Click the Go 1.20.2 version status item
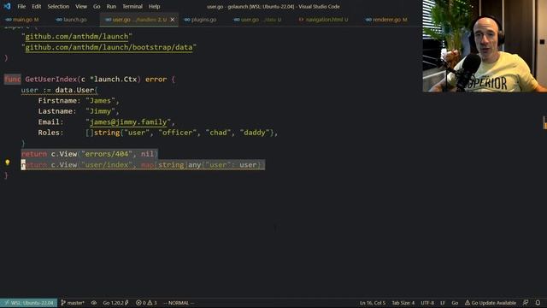This screenshot has width=547, height=308. click(115, 303)
